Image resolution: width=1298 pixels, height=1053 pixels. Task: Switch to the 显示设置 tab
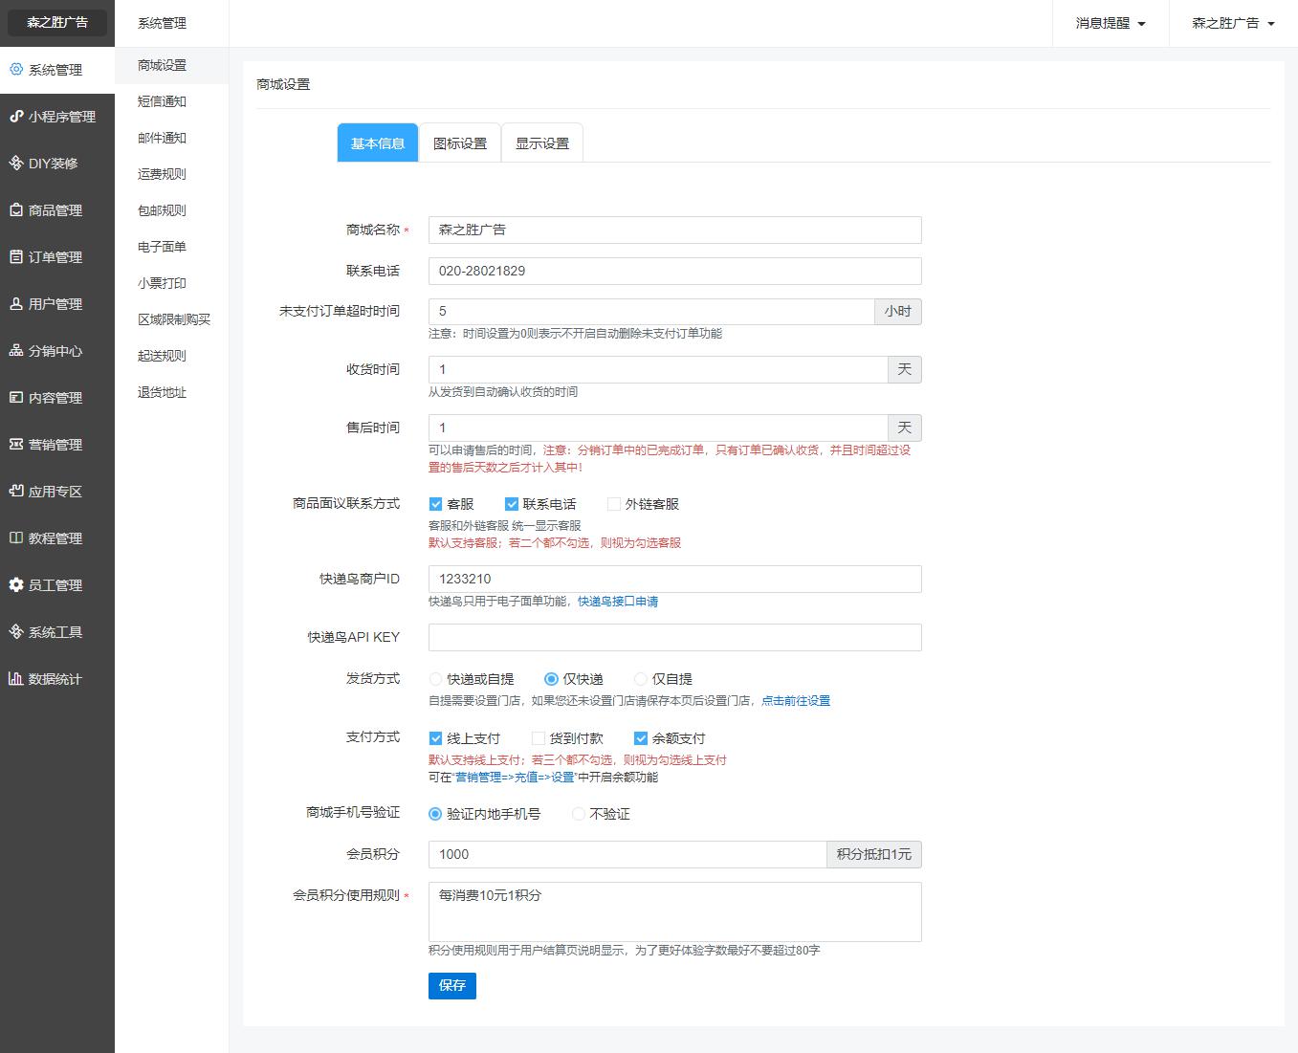tap(542, 143)
